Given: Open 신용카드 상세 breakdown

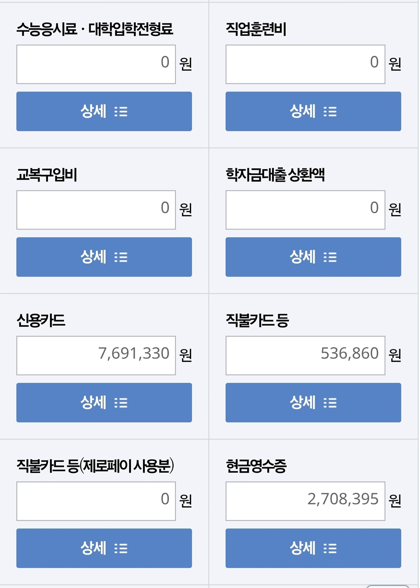Looking at the screenshot, I should point(104,403).
